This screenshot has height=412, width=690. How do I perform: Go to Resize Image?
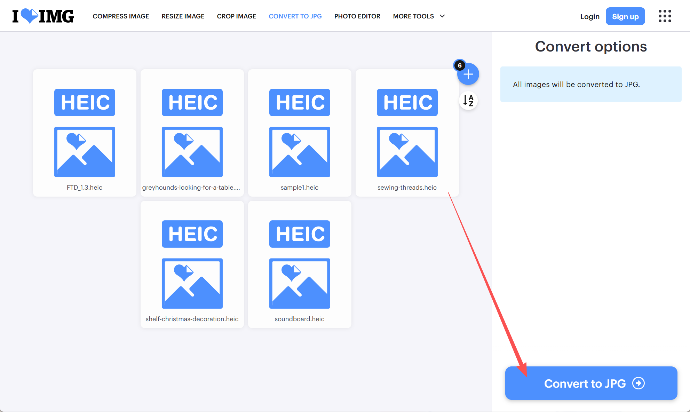183,16
